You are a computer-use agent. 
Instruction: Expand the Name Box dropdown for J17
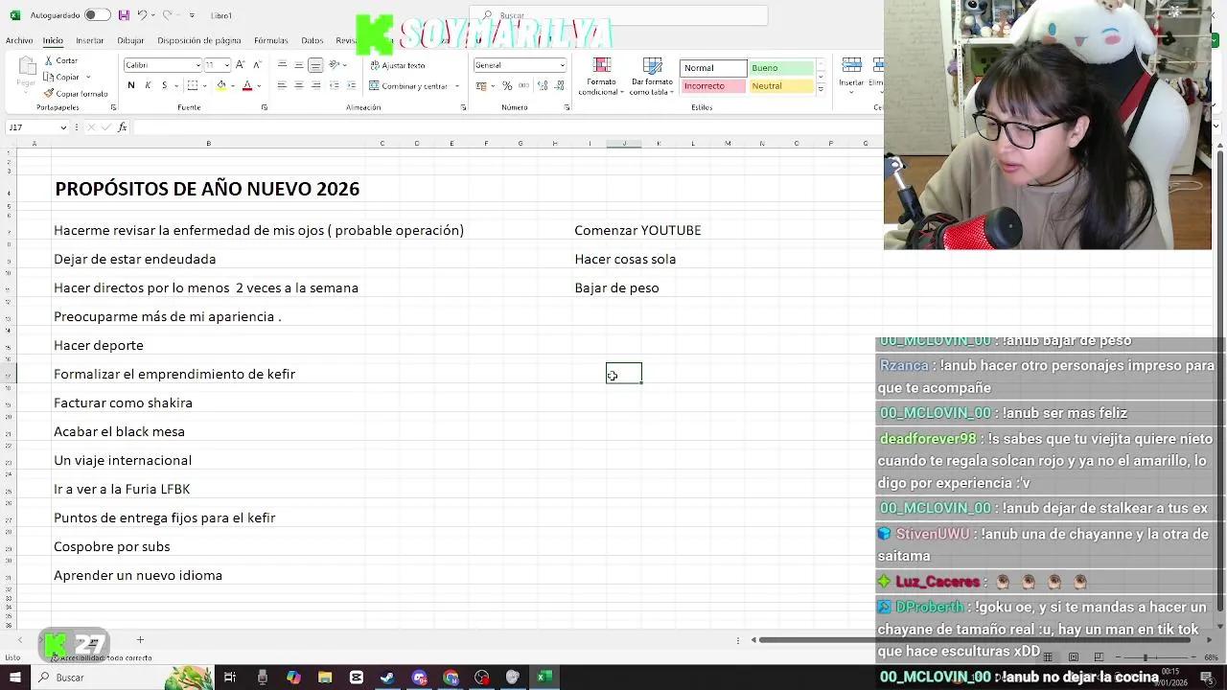tap(63, 127)
